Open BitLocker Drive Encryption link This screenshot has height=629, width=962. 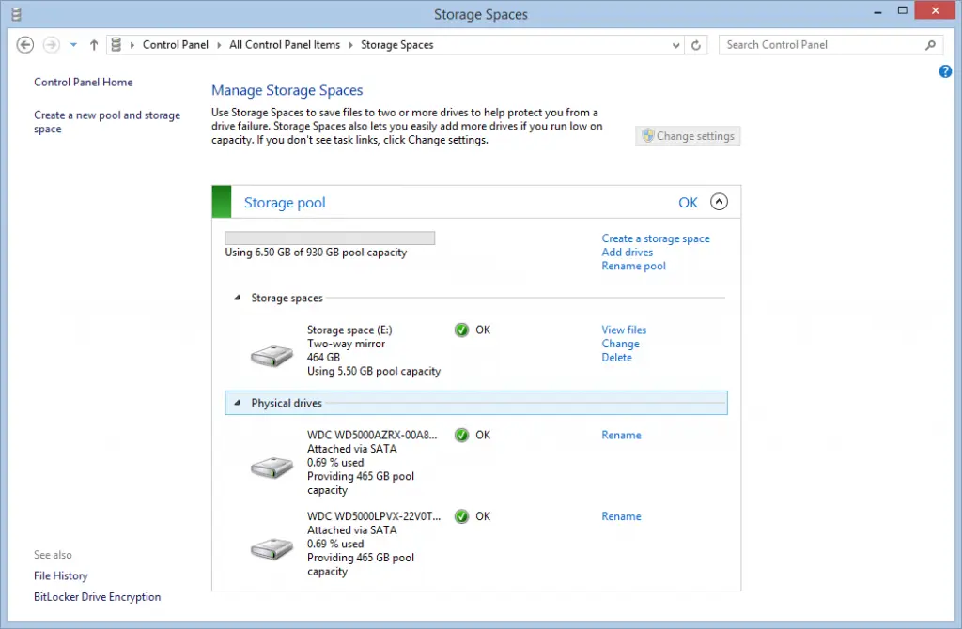97,597
